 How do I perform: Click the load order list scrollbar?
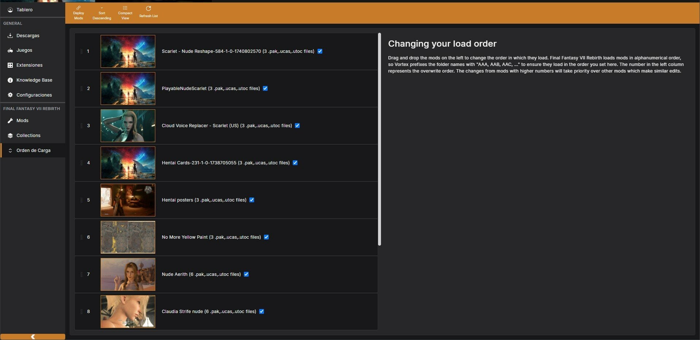point(380,139)
